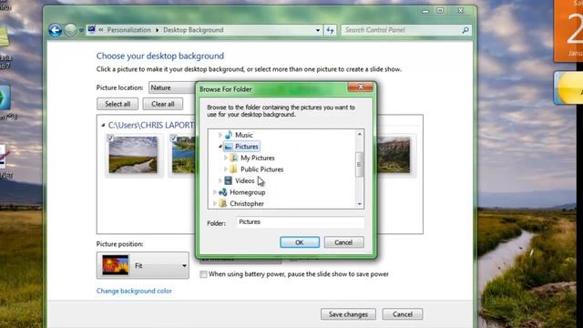Screen dimensions: 583x328
Task: Click the Personalization breadcrumb
Action: tap(129, 30)
